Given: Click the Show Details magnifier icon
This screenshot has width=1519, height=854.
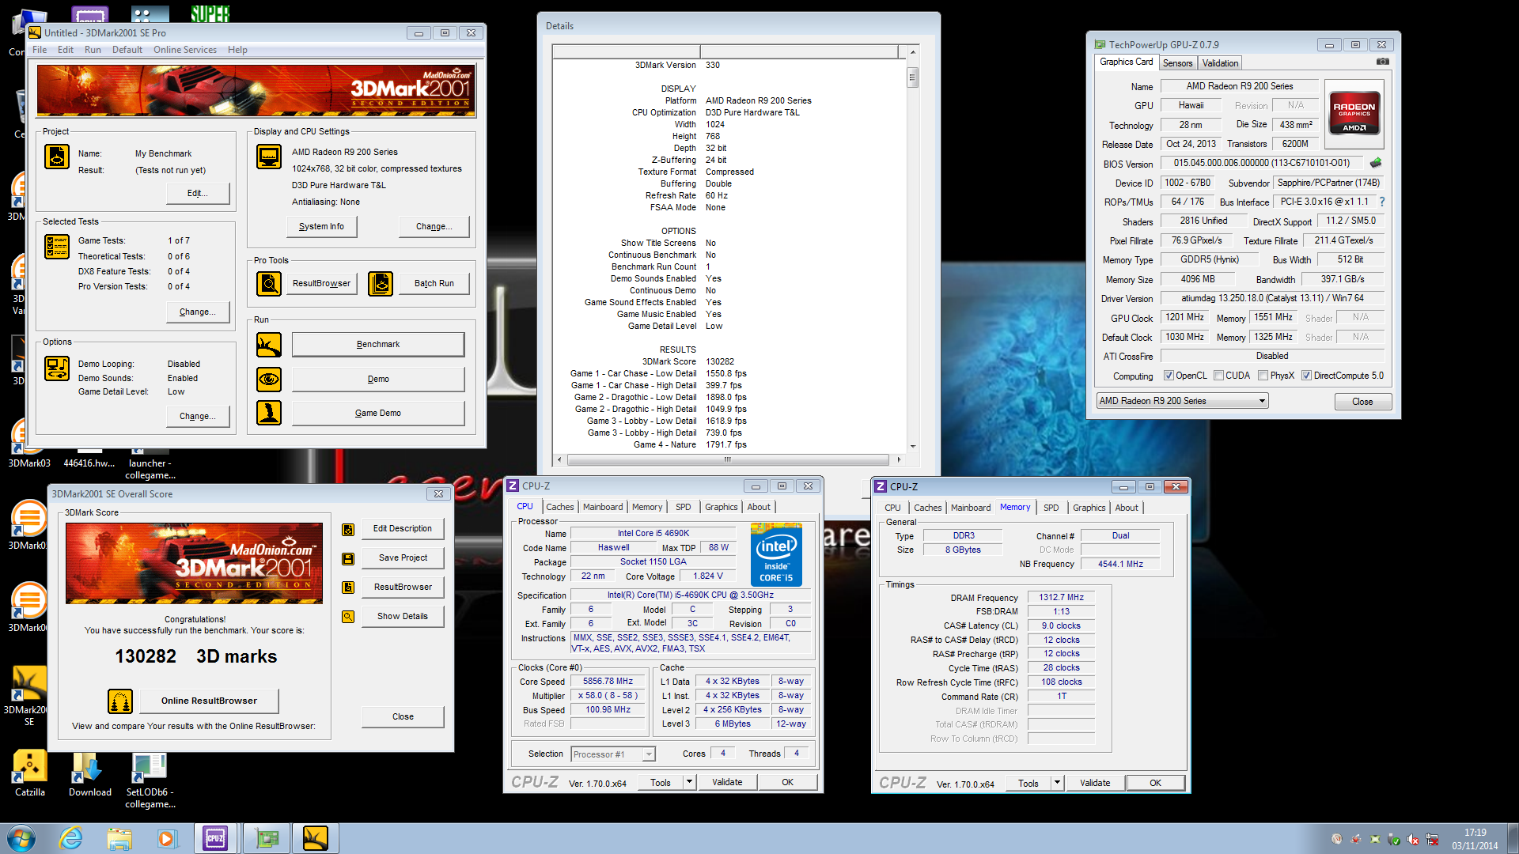Looking at the screenshot, I should tap(348, 617).
